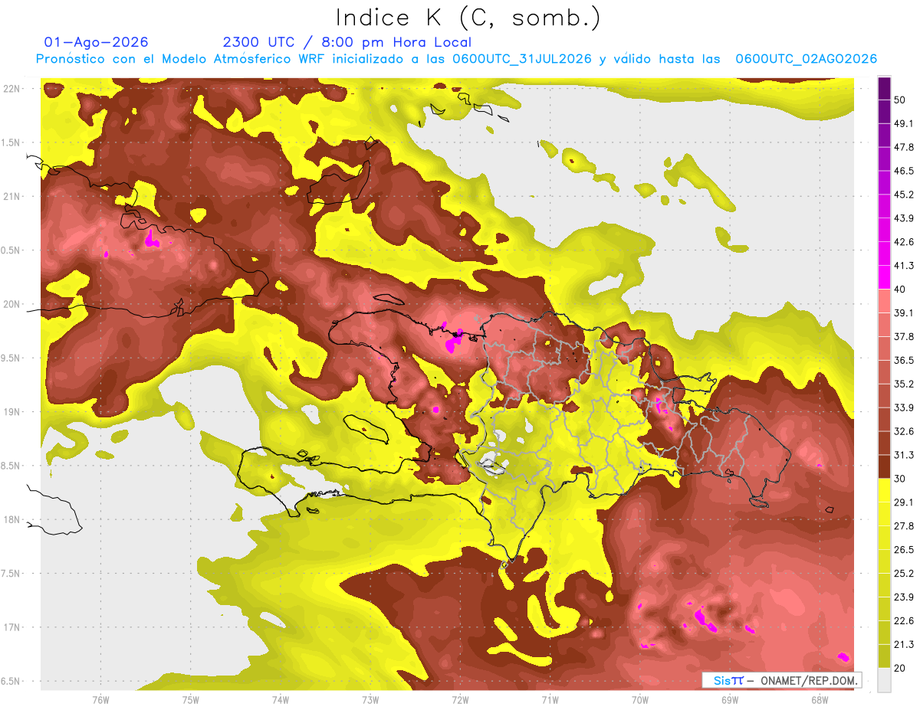
Task: Click the colorbar value "26.5"
Action: [903, 550]
